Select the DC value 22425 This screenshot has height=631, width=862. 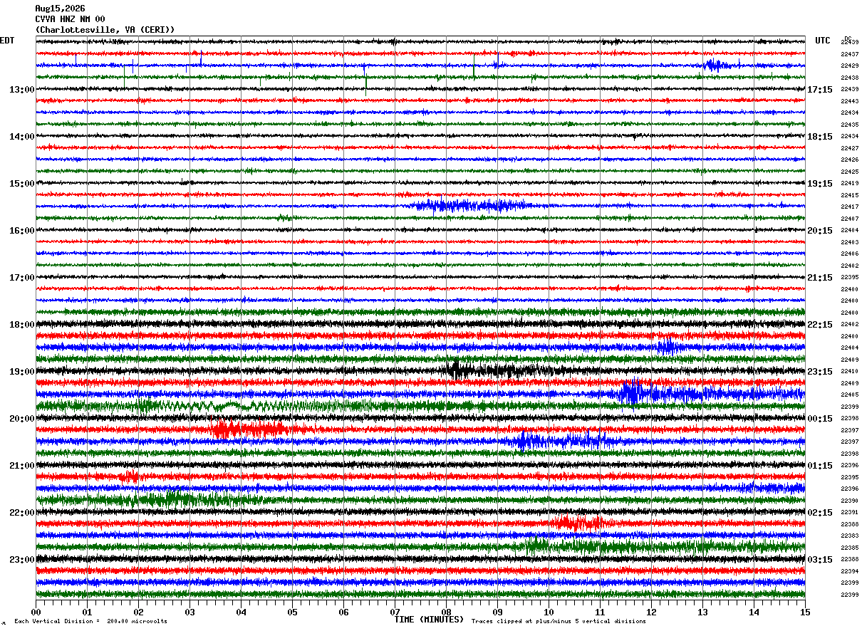pyautogui.click(x=849, y=172)
